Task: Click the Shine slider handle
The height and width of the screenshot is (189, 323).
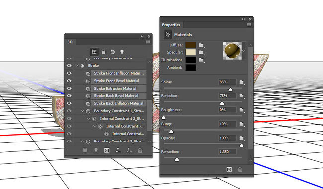Action: pyautogui.click(x=230, y=90)
